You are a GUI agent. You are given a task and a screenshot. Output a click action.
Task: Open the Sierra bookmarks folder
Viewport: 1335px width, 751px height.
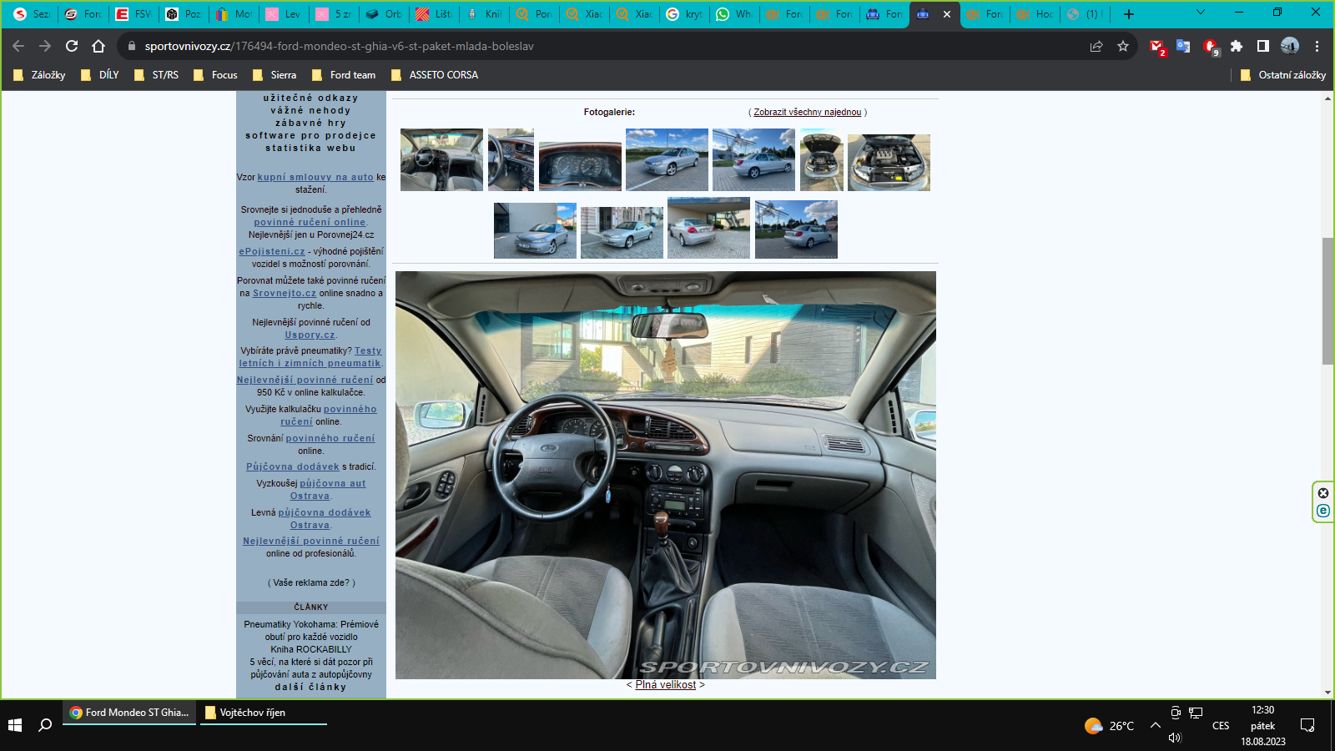pos(275,75)
